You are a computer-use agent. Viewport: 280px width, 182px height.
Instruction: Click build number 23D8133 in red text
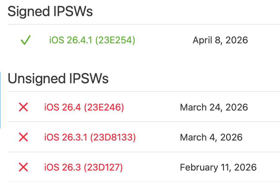click(x=113, y=137)
